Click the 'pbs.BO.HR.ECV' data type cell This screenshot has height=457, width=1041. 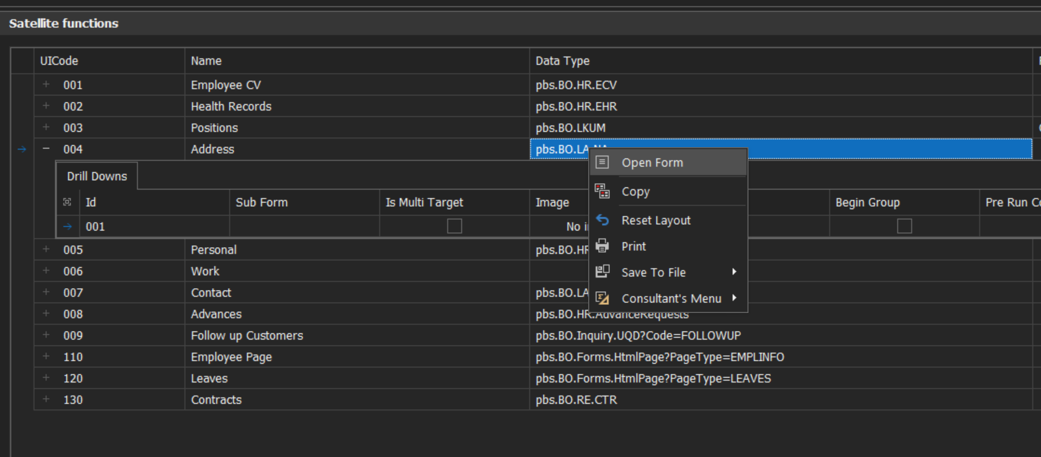(781, 84)
